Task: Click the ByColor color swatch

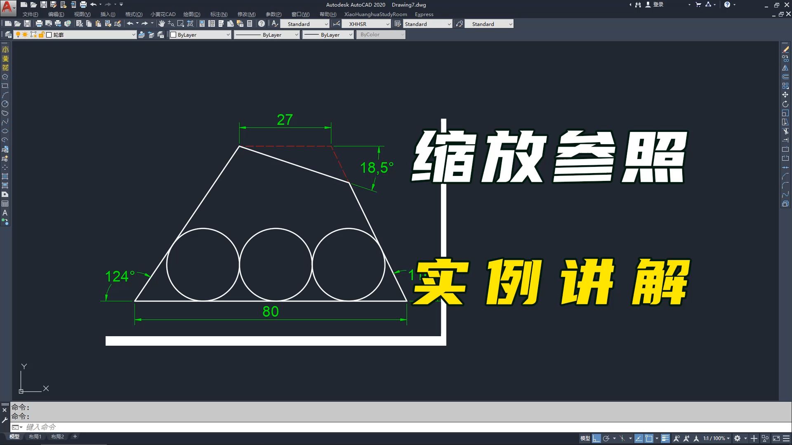Action: [380, 34]
